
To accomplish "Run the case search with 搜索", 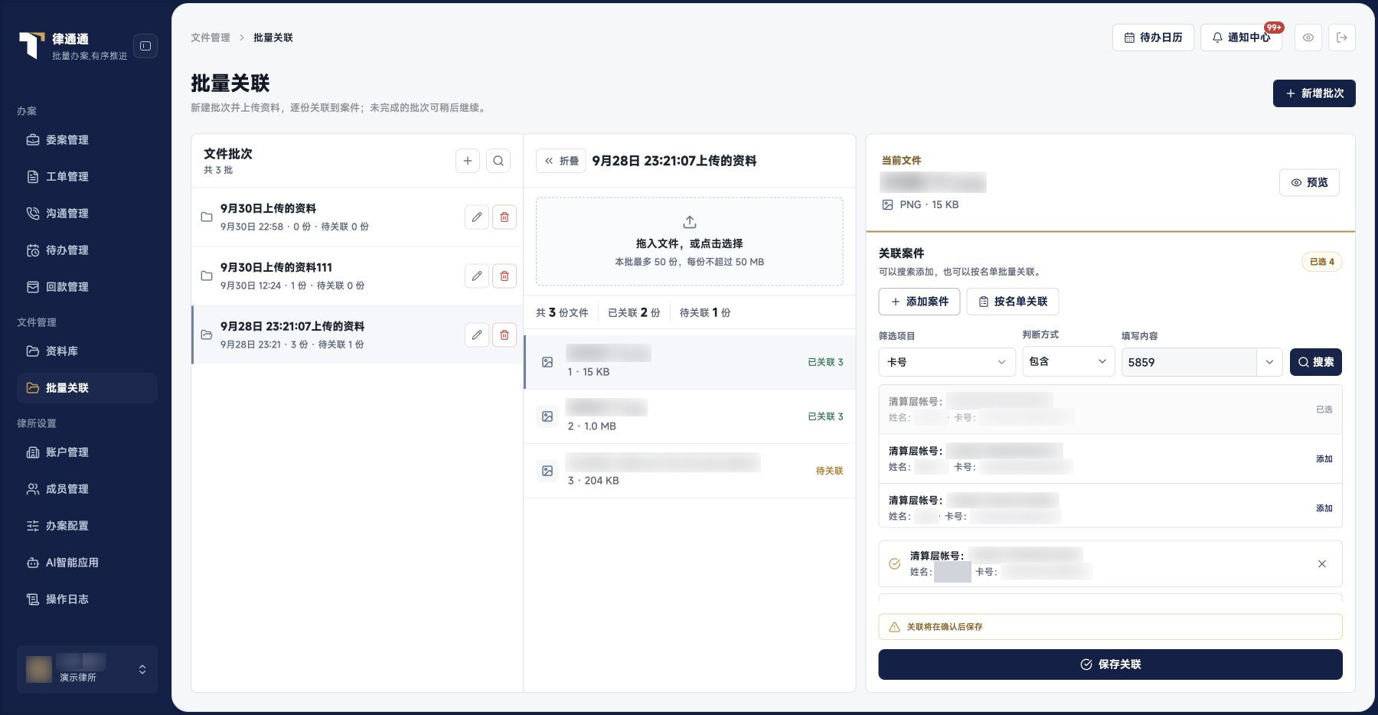I will pos(1316,362).
